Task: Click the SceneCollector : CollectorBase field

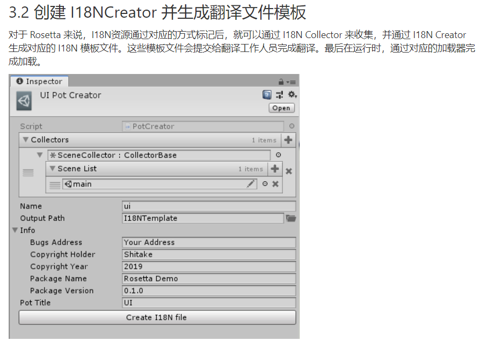Action: 159,155
